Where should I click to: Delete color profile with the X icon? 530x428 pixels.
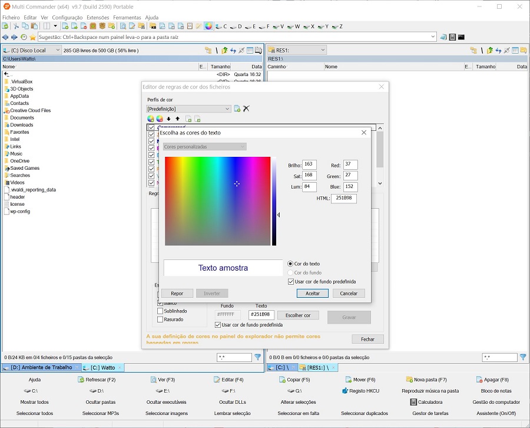(x=246, y=108)
